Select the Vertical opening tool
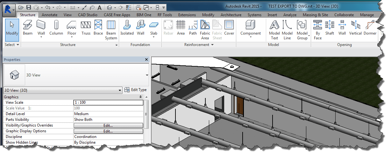 click(x=355, y=28)
